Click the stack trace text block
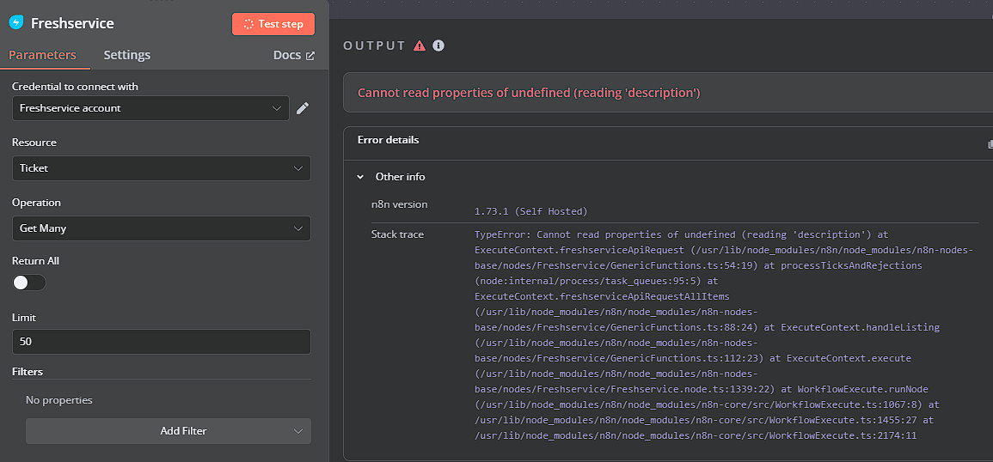 pyautogui.click(x=722, y=335)
